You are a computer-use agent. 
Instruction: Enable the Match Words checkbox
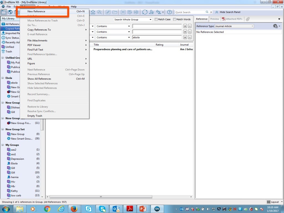[x=174, y=19]
